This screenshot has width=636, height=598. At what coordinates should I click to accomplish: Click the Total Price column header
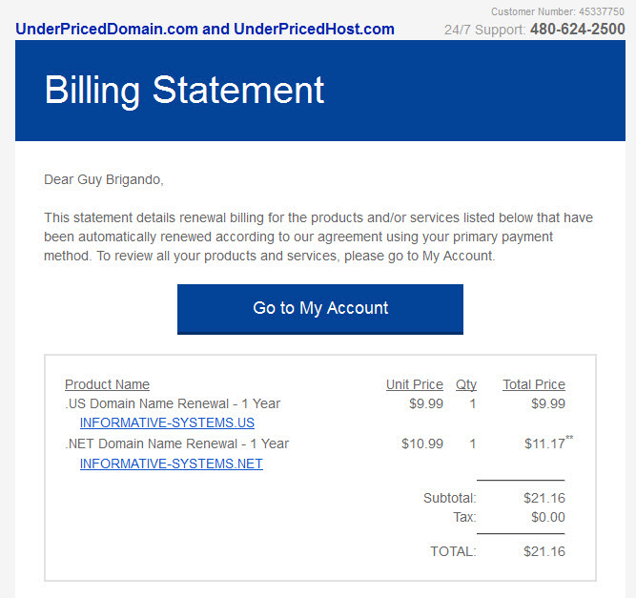[534, 384]
